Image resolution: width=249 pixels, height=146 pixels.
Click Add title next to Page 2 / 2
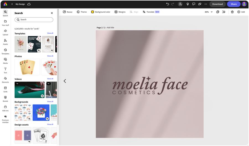pos(110,28)
